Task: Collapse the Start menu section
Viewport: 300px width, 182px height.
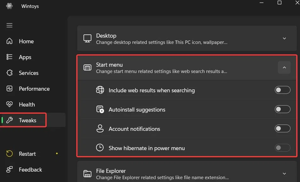Action: pos(284,68)
